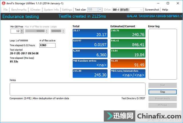Image resolution: width=183 pixels, height=123 pixels.
Task: Click the Anvil app icon in title bar
Action: click(4, 3)
